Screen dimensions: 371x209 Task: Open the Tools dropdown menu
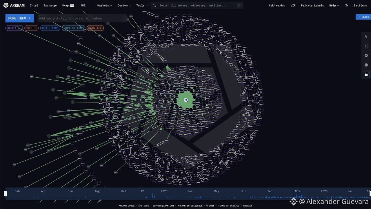[142, 5]
